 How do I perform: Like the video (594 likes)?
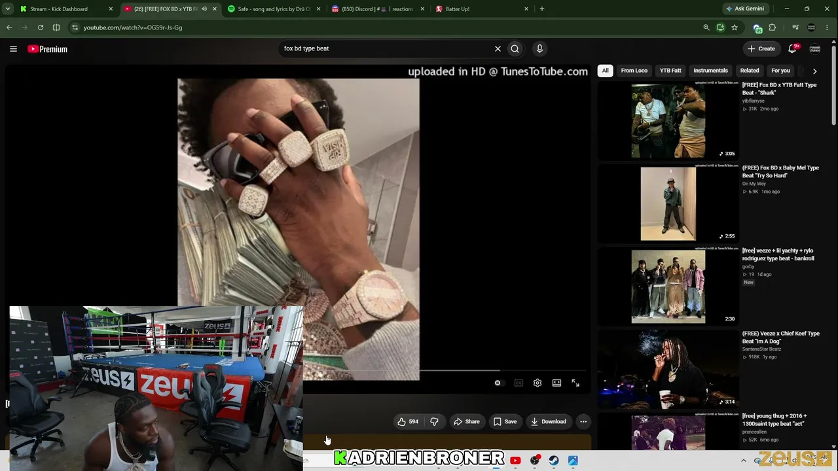(x=408, y=421)
